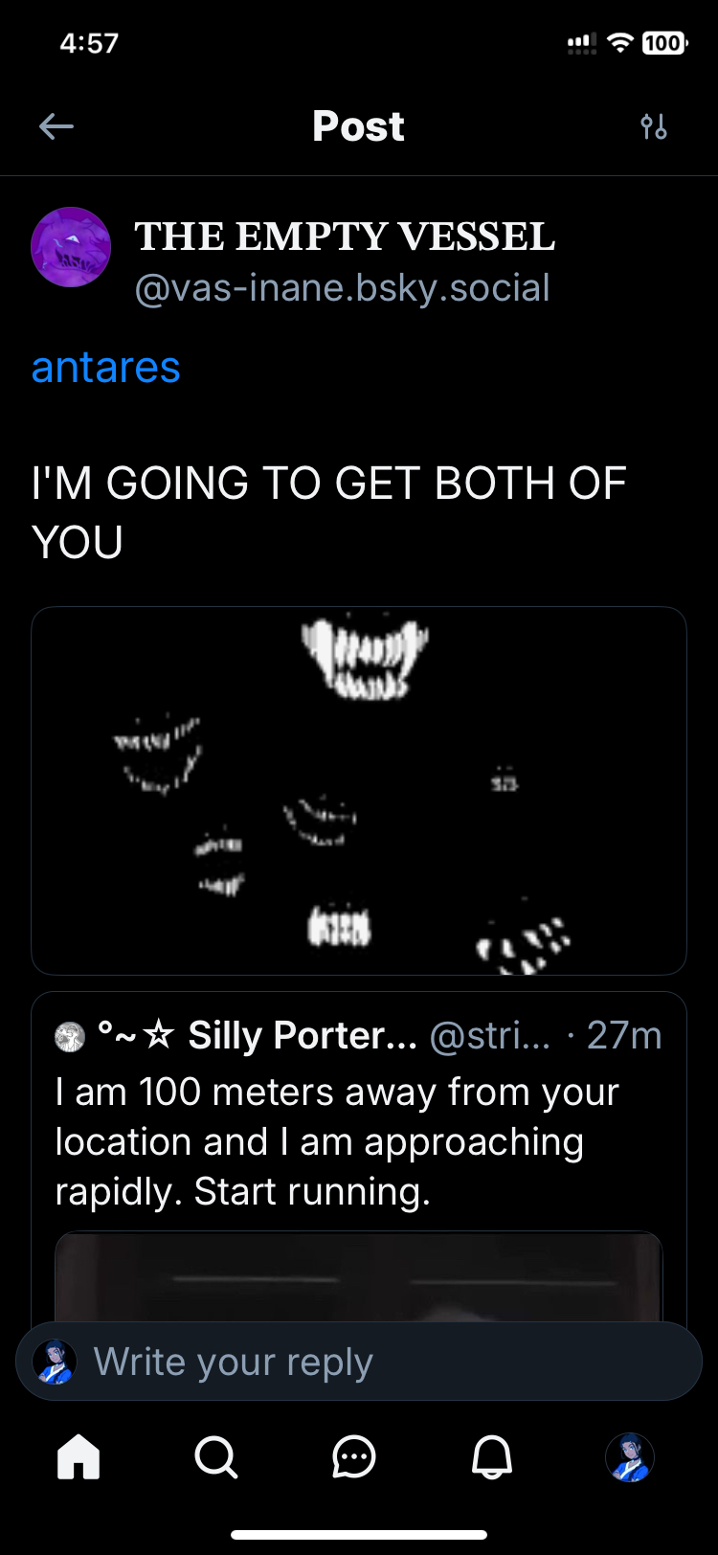
Task: Open the Chat messages icon
Action: point(354,1457)
